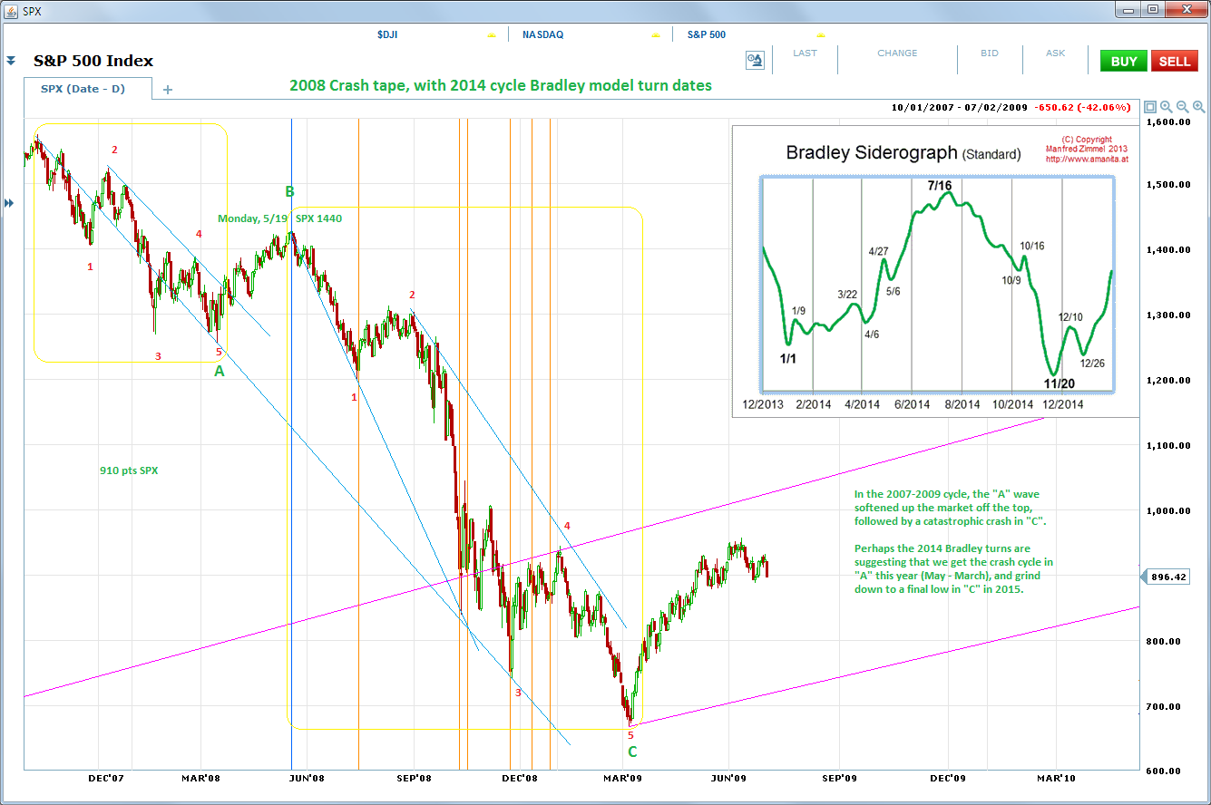The width and height of the screenshot is (1211, 805).
Task: Click the Java icon in the title bar
Action: point(12,11)
